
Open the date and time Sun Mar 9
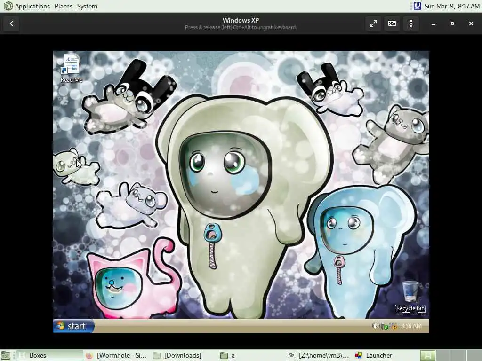[x=451, y=6]
